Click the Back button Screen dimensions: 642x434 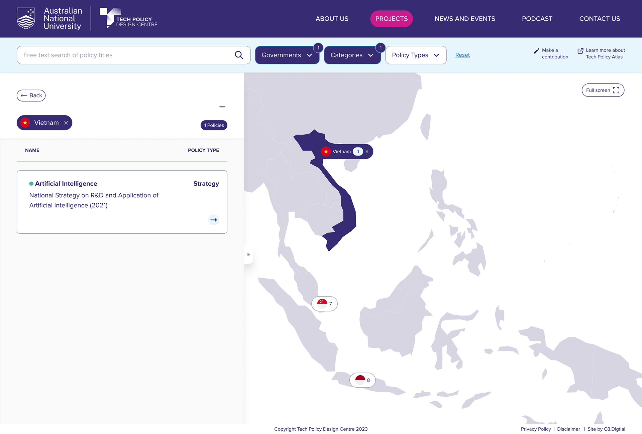pyautogui.click(x=31, y=95)
